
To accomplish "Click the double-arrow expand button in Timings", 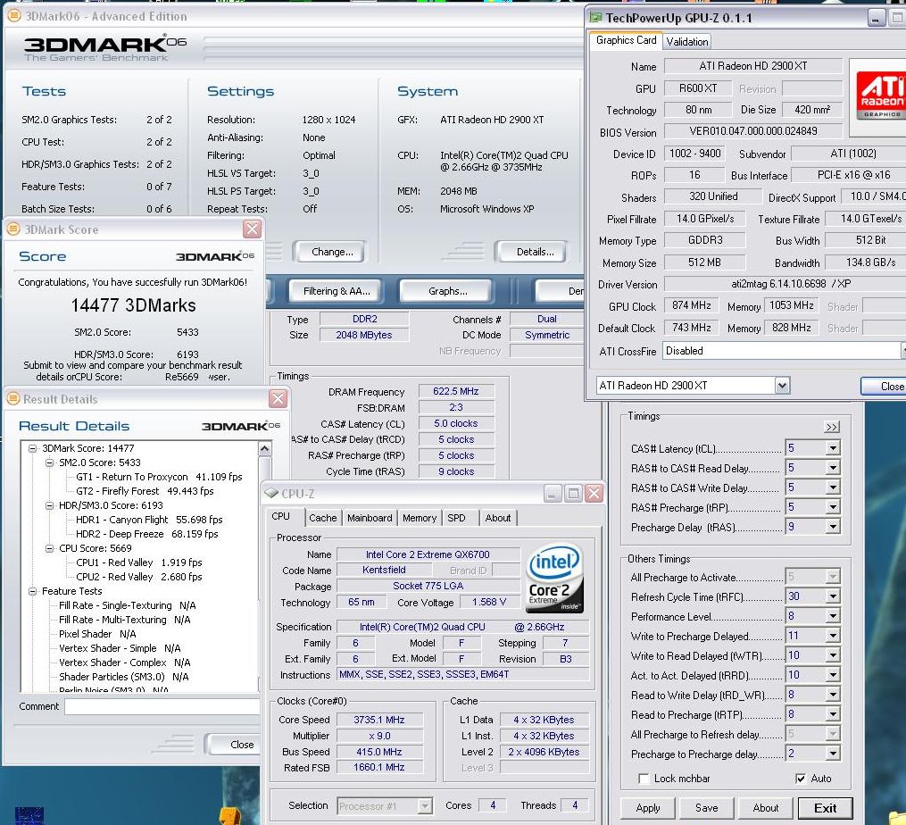I will [x=831, y=427].
